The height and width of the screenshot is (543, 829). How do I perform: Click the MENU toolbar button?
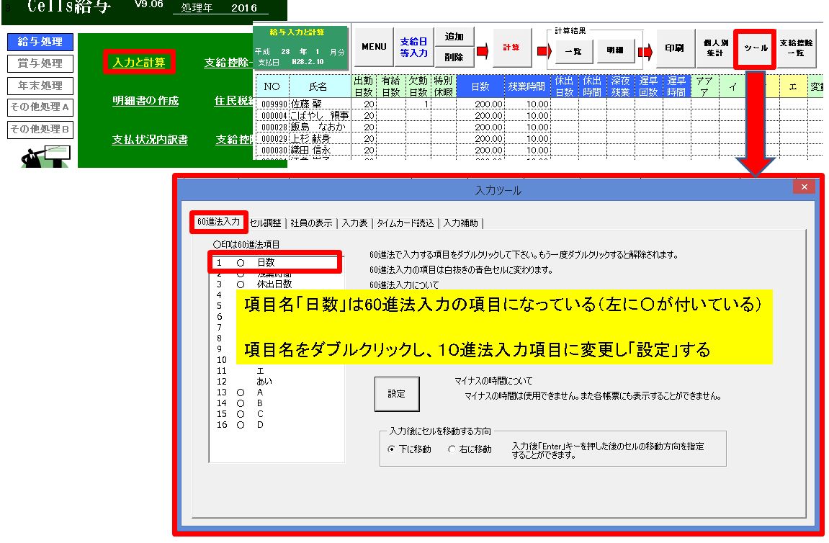(374, 48)
